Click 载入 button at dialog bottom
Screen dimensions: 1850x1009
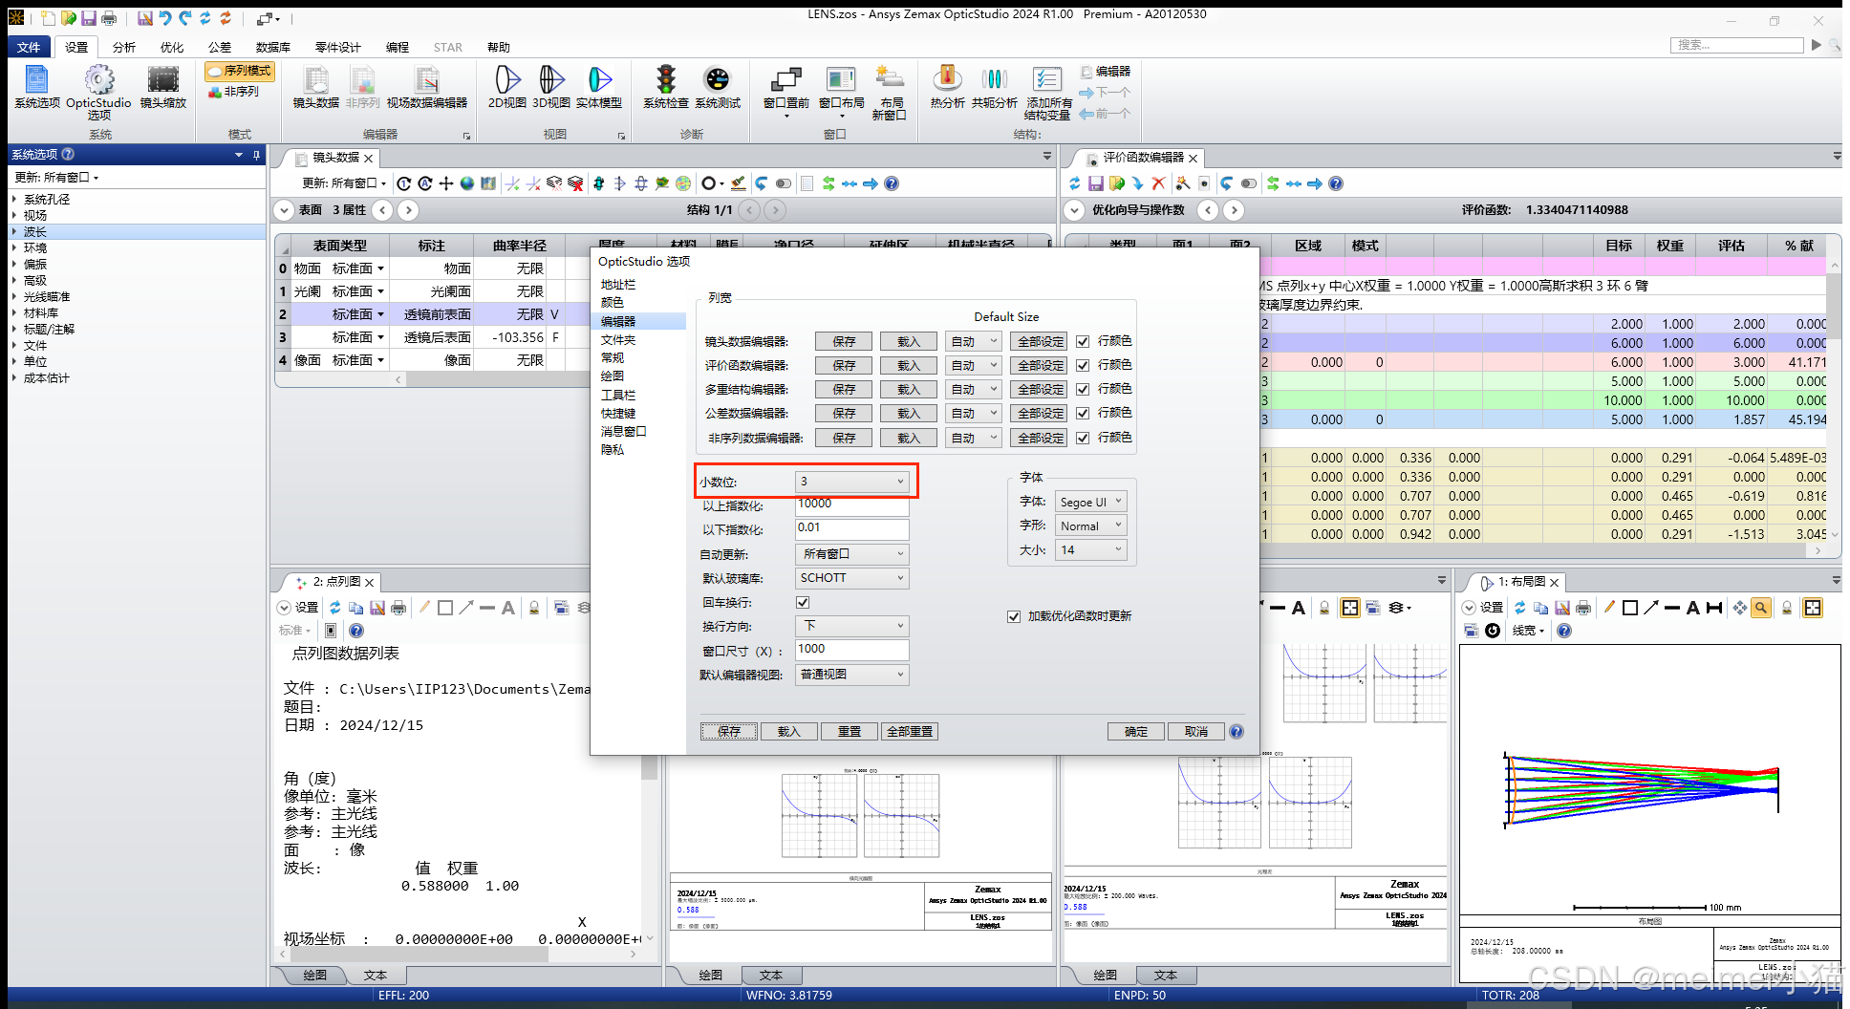(789, 732)
